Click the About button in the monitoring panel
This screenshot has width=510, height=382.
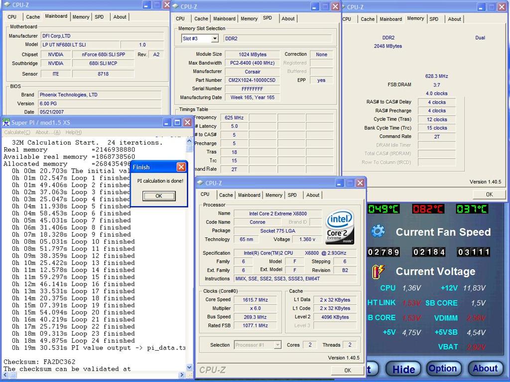coord(485,369)
